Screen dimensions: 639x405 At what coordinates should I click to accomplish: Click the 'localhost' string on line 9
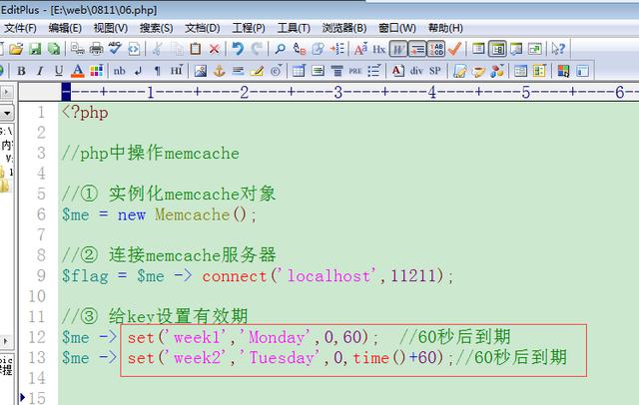329,276
